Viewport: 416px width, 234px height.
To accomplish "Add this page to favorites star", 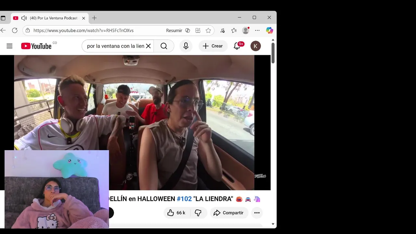I will point(208,30).
